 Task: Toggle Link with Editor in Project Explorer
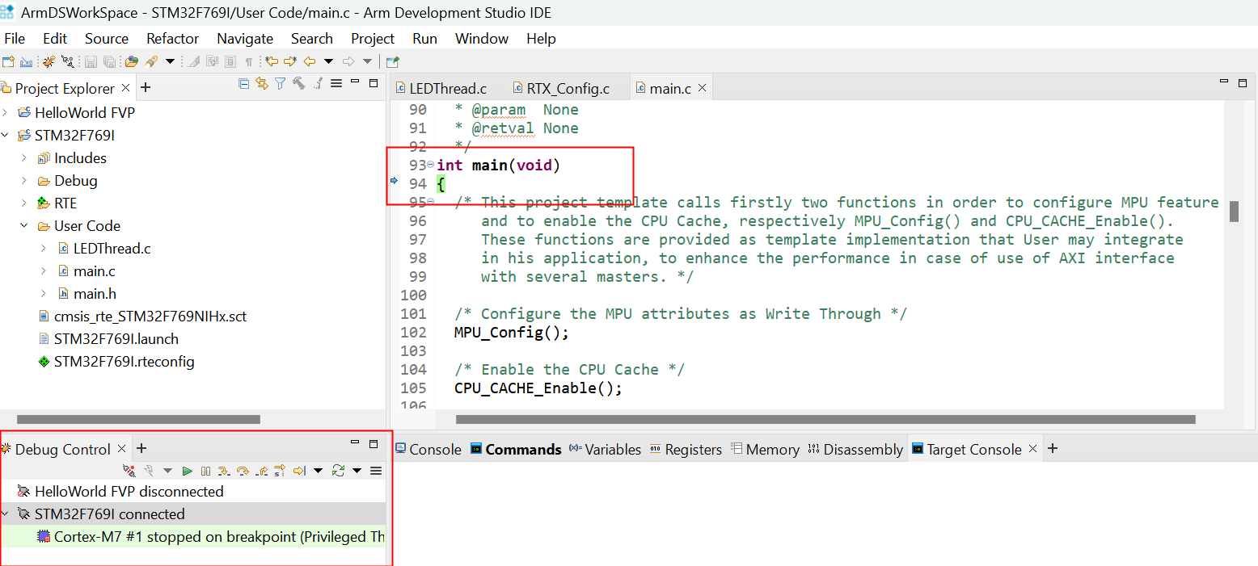tap(261, 83)
